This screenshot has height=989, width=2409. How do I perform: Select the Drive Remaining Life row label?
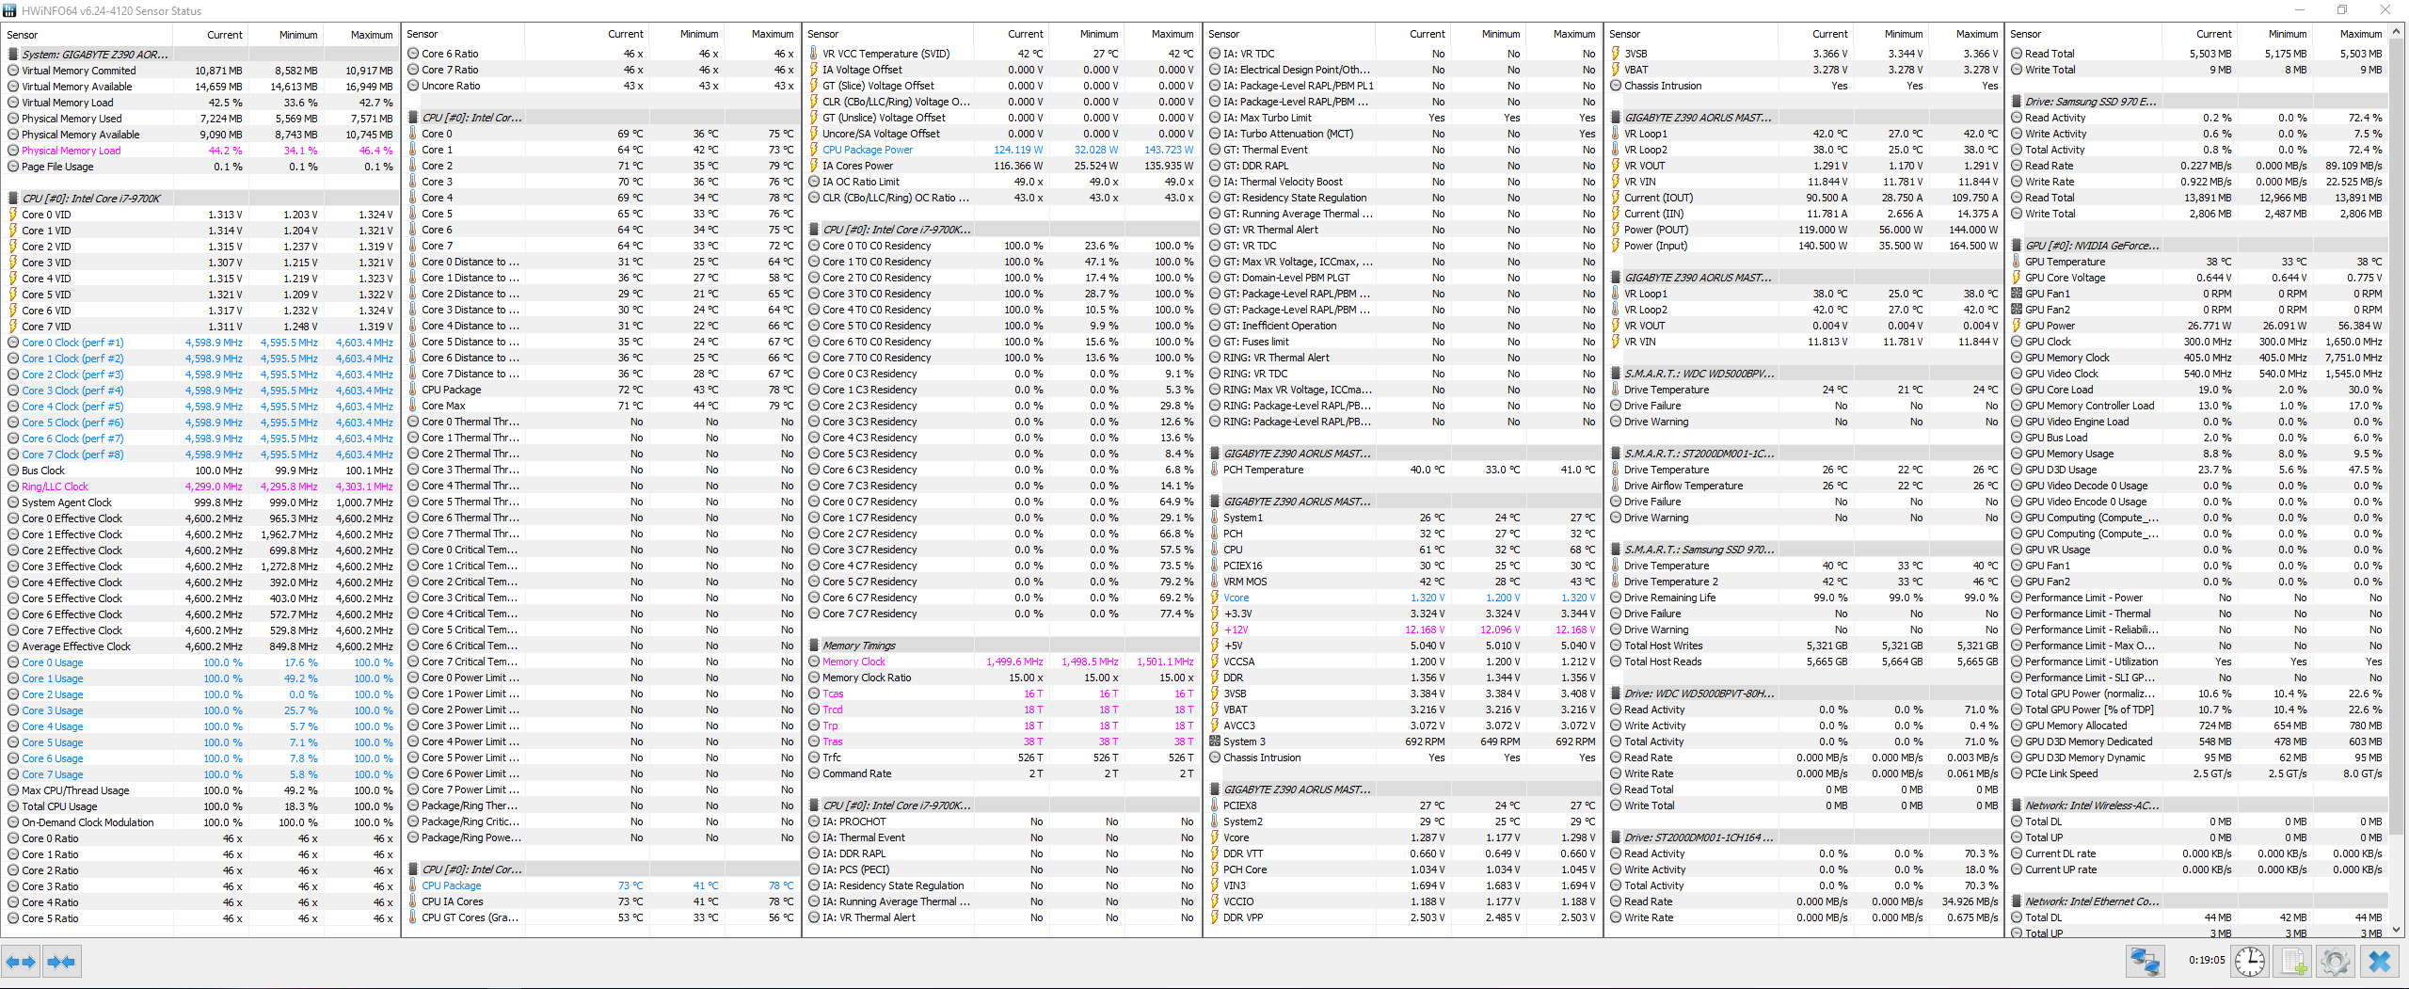pos(1670,598)
